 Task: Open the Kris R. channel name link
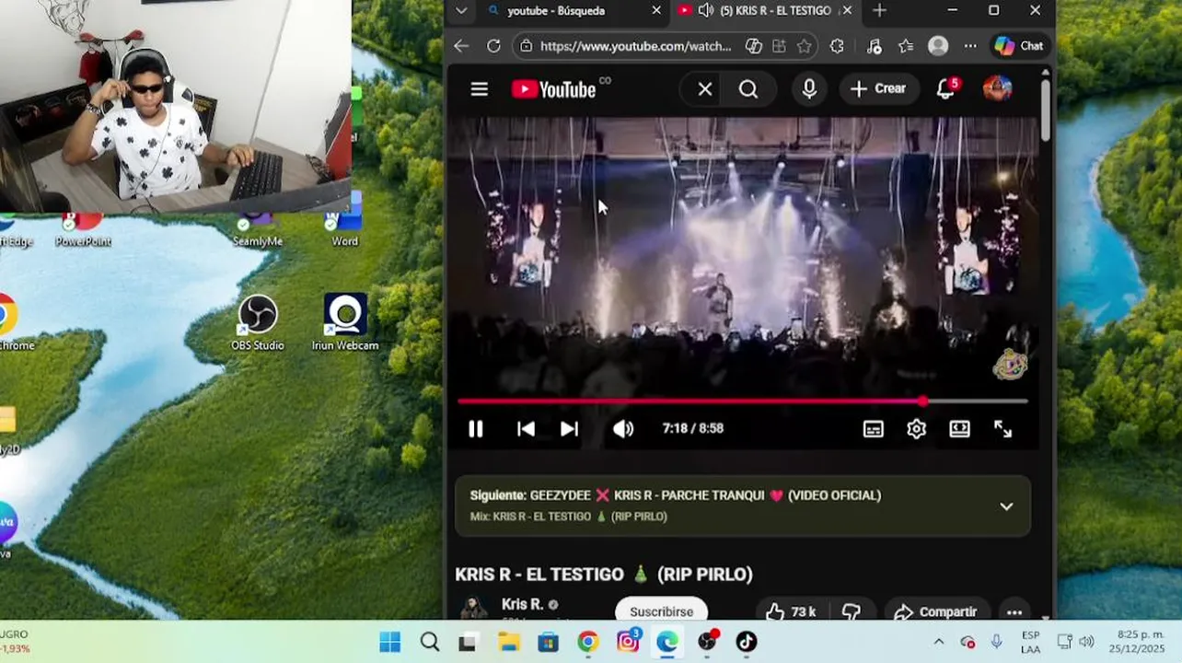point(522,604)
